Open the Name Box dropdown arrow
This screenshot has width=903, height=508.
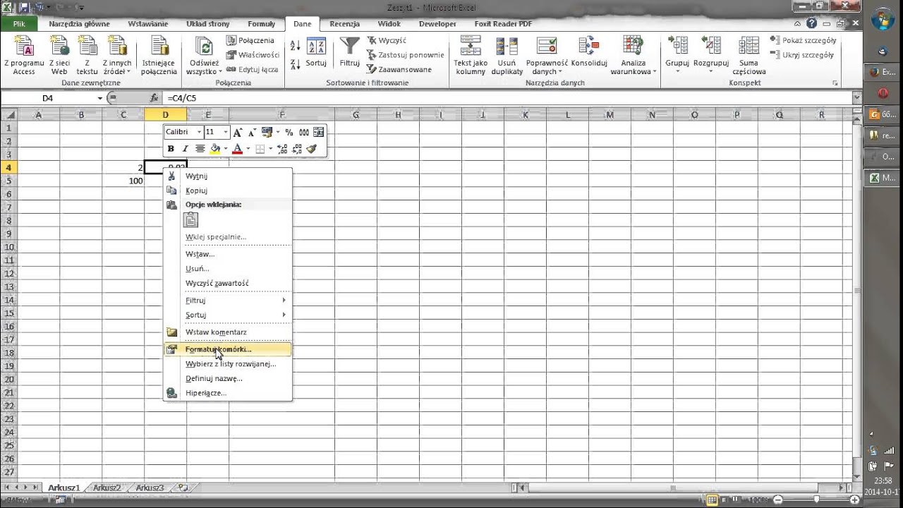[x=99, y=98]
